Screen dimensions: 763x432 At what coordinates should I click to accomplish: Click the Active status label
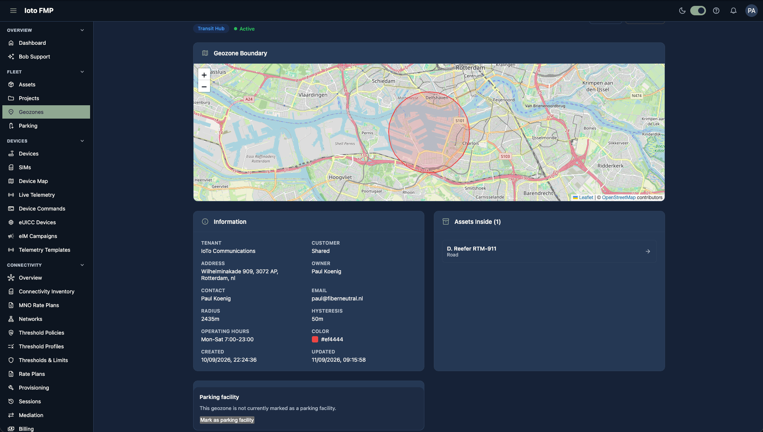point(247,29)
